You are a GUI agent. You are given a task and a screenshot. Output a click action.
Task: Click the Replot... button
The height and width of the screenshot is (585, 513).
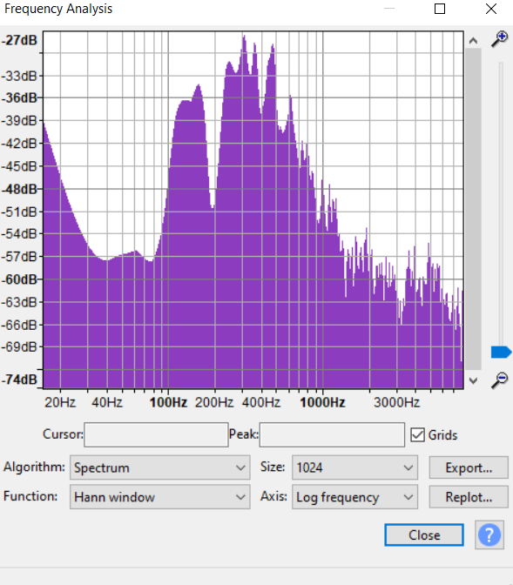(x=469, y=496)
